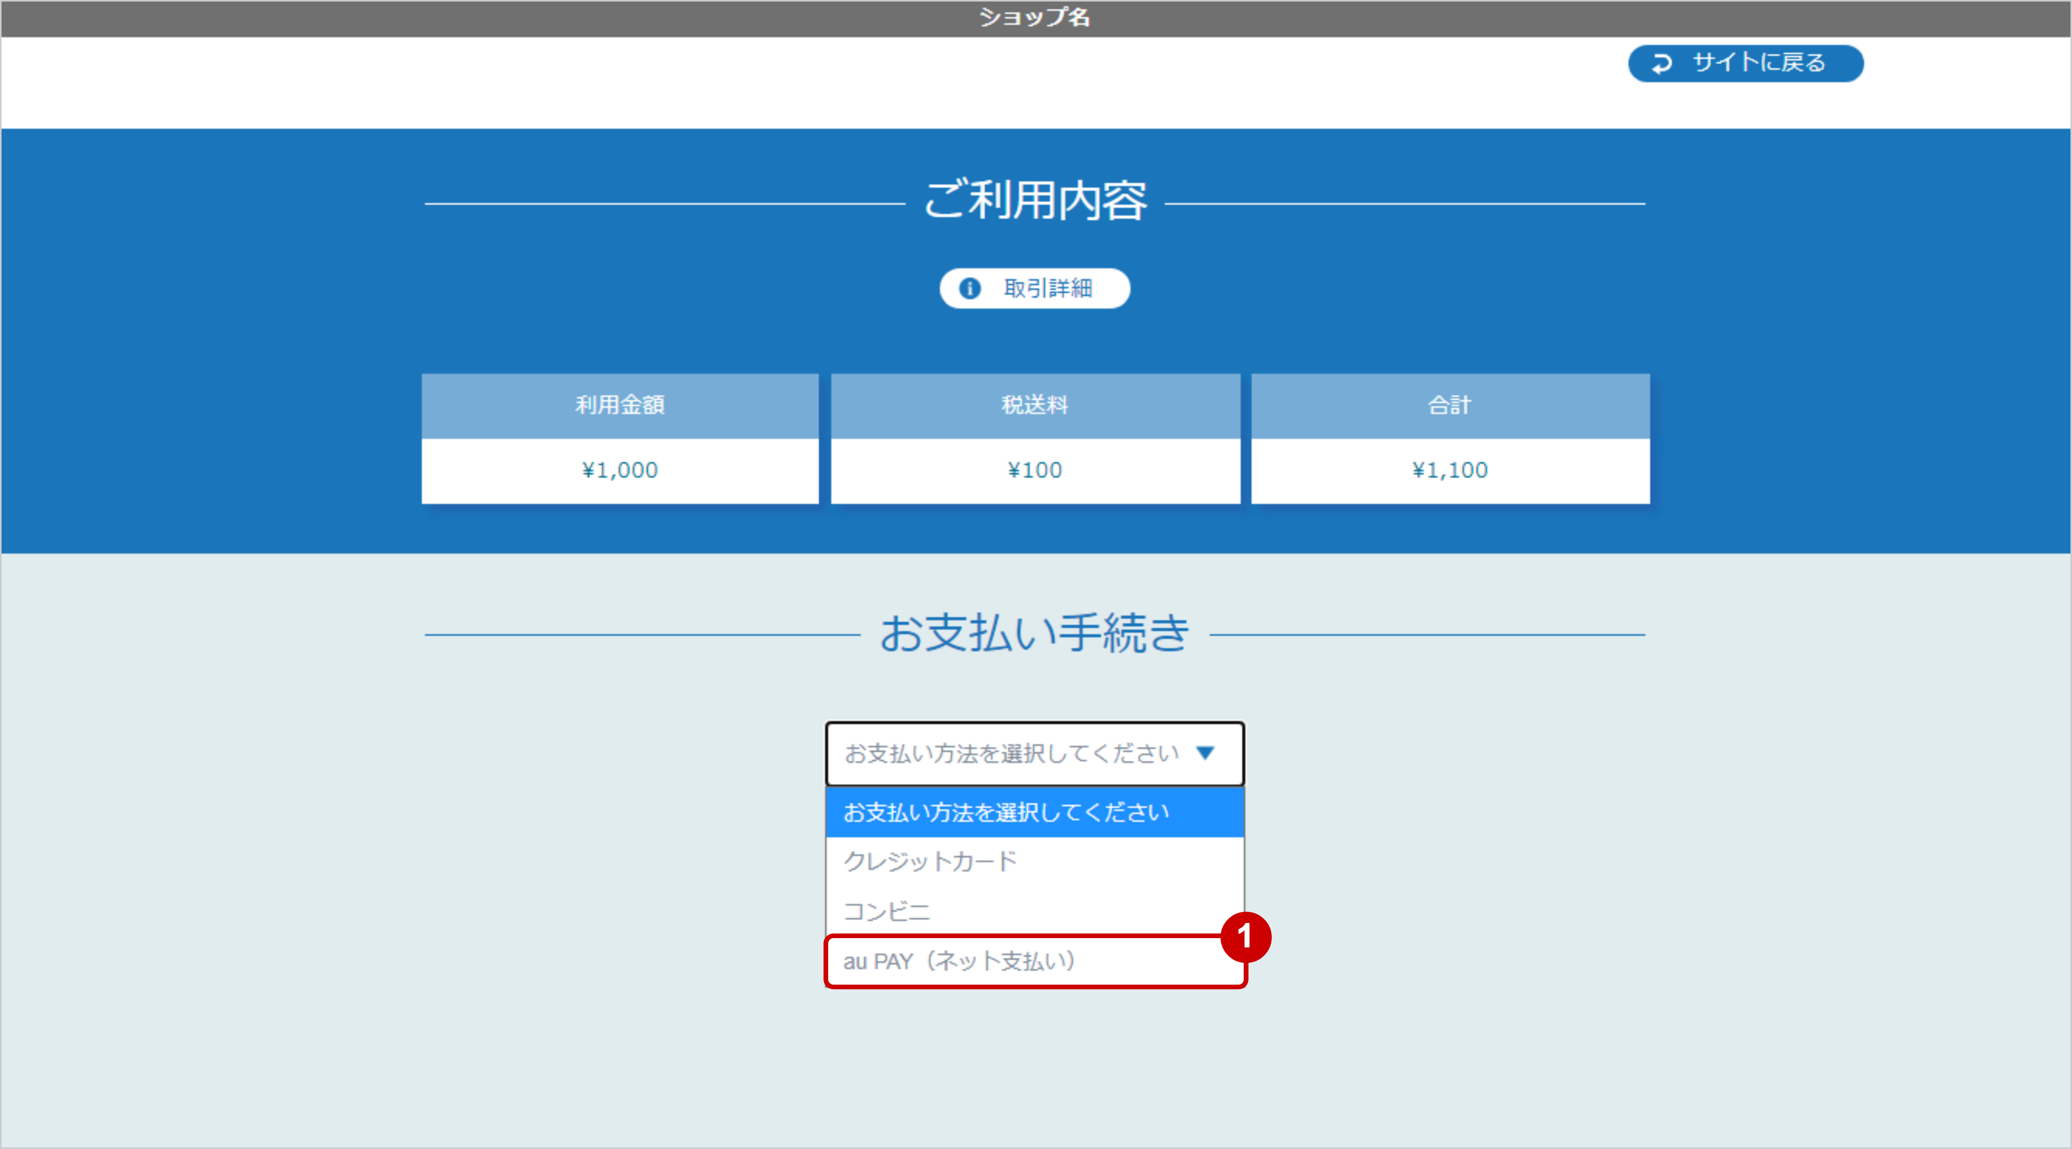This screenshot has height=1149, width=2072.
Task: Click the お支払い手続き section heading
Action: pos(1035,635)
